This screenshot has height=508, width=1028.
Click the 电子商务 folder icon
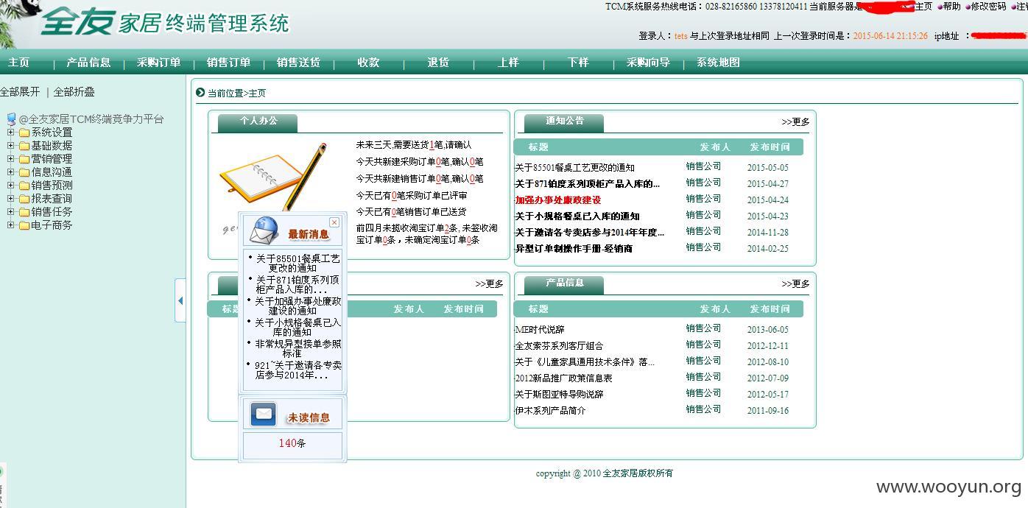(x=24, y=226)
